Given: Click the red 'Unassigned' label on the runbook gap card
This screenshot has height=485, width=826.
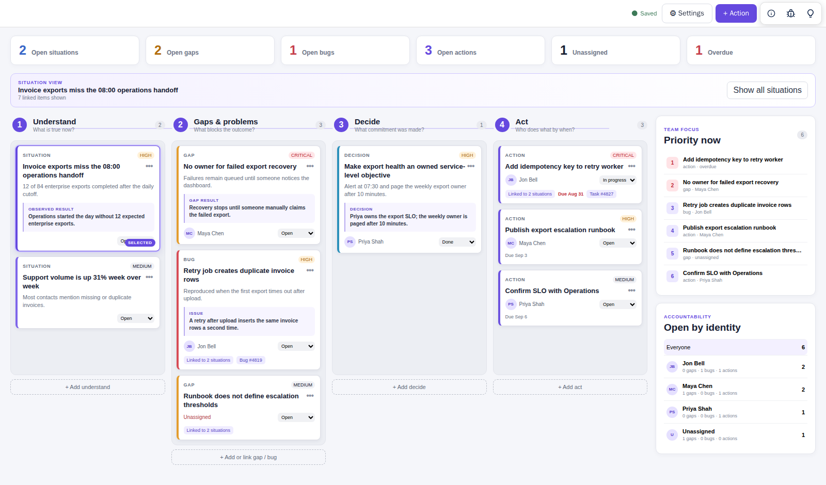Looking at the screenshot, I should click(197, 417).
